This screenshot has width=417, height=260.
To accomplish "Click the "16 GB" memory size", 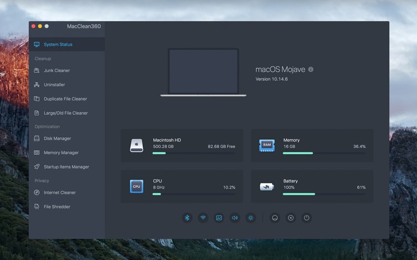I will pos(289,147).
